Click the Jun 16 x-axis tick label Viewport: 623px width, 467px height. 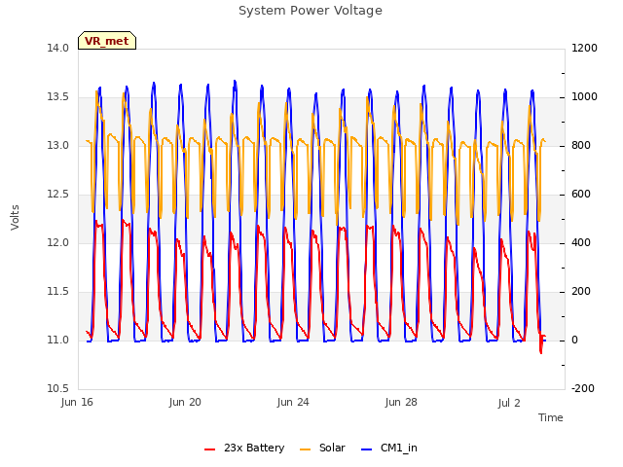click(77, 402)
